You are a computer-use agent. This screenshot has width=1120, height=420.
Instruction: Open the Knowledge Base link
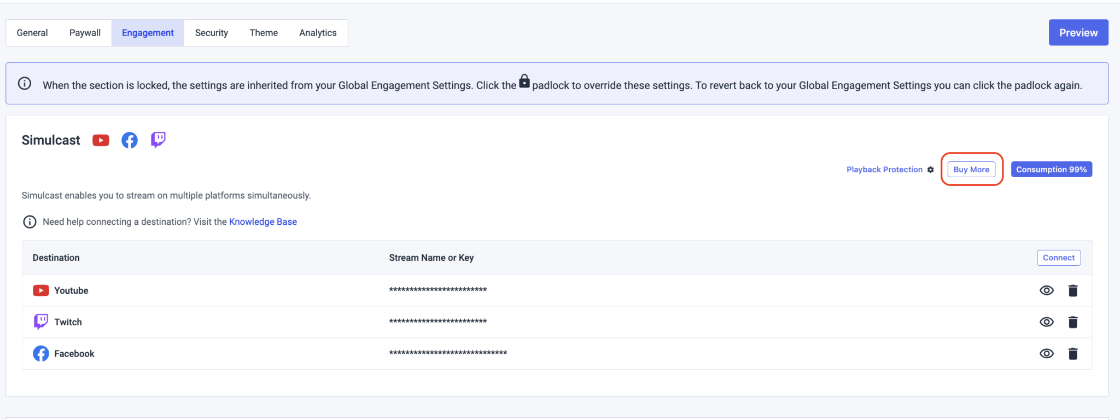click(x=263, y=221)
